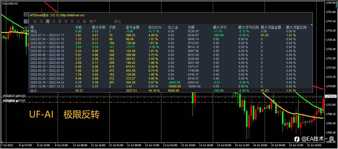The height and width of the screenshot is (149, 338).
Task: Switch to the 日 daily tab
Action: tap(41, 21)
